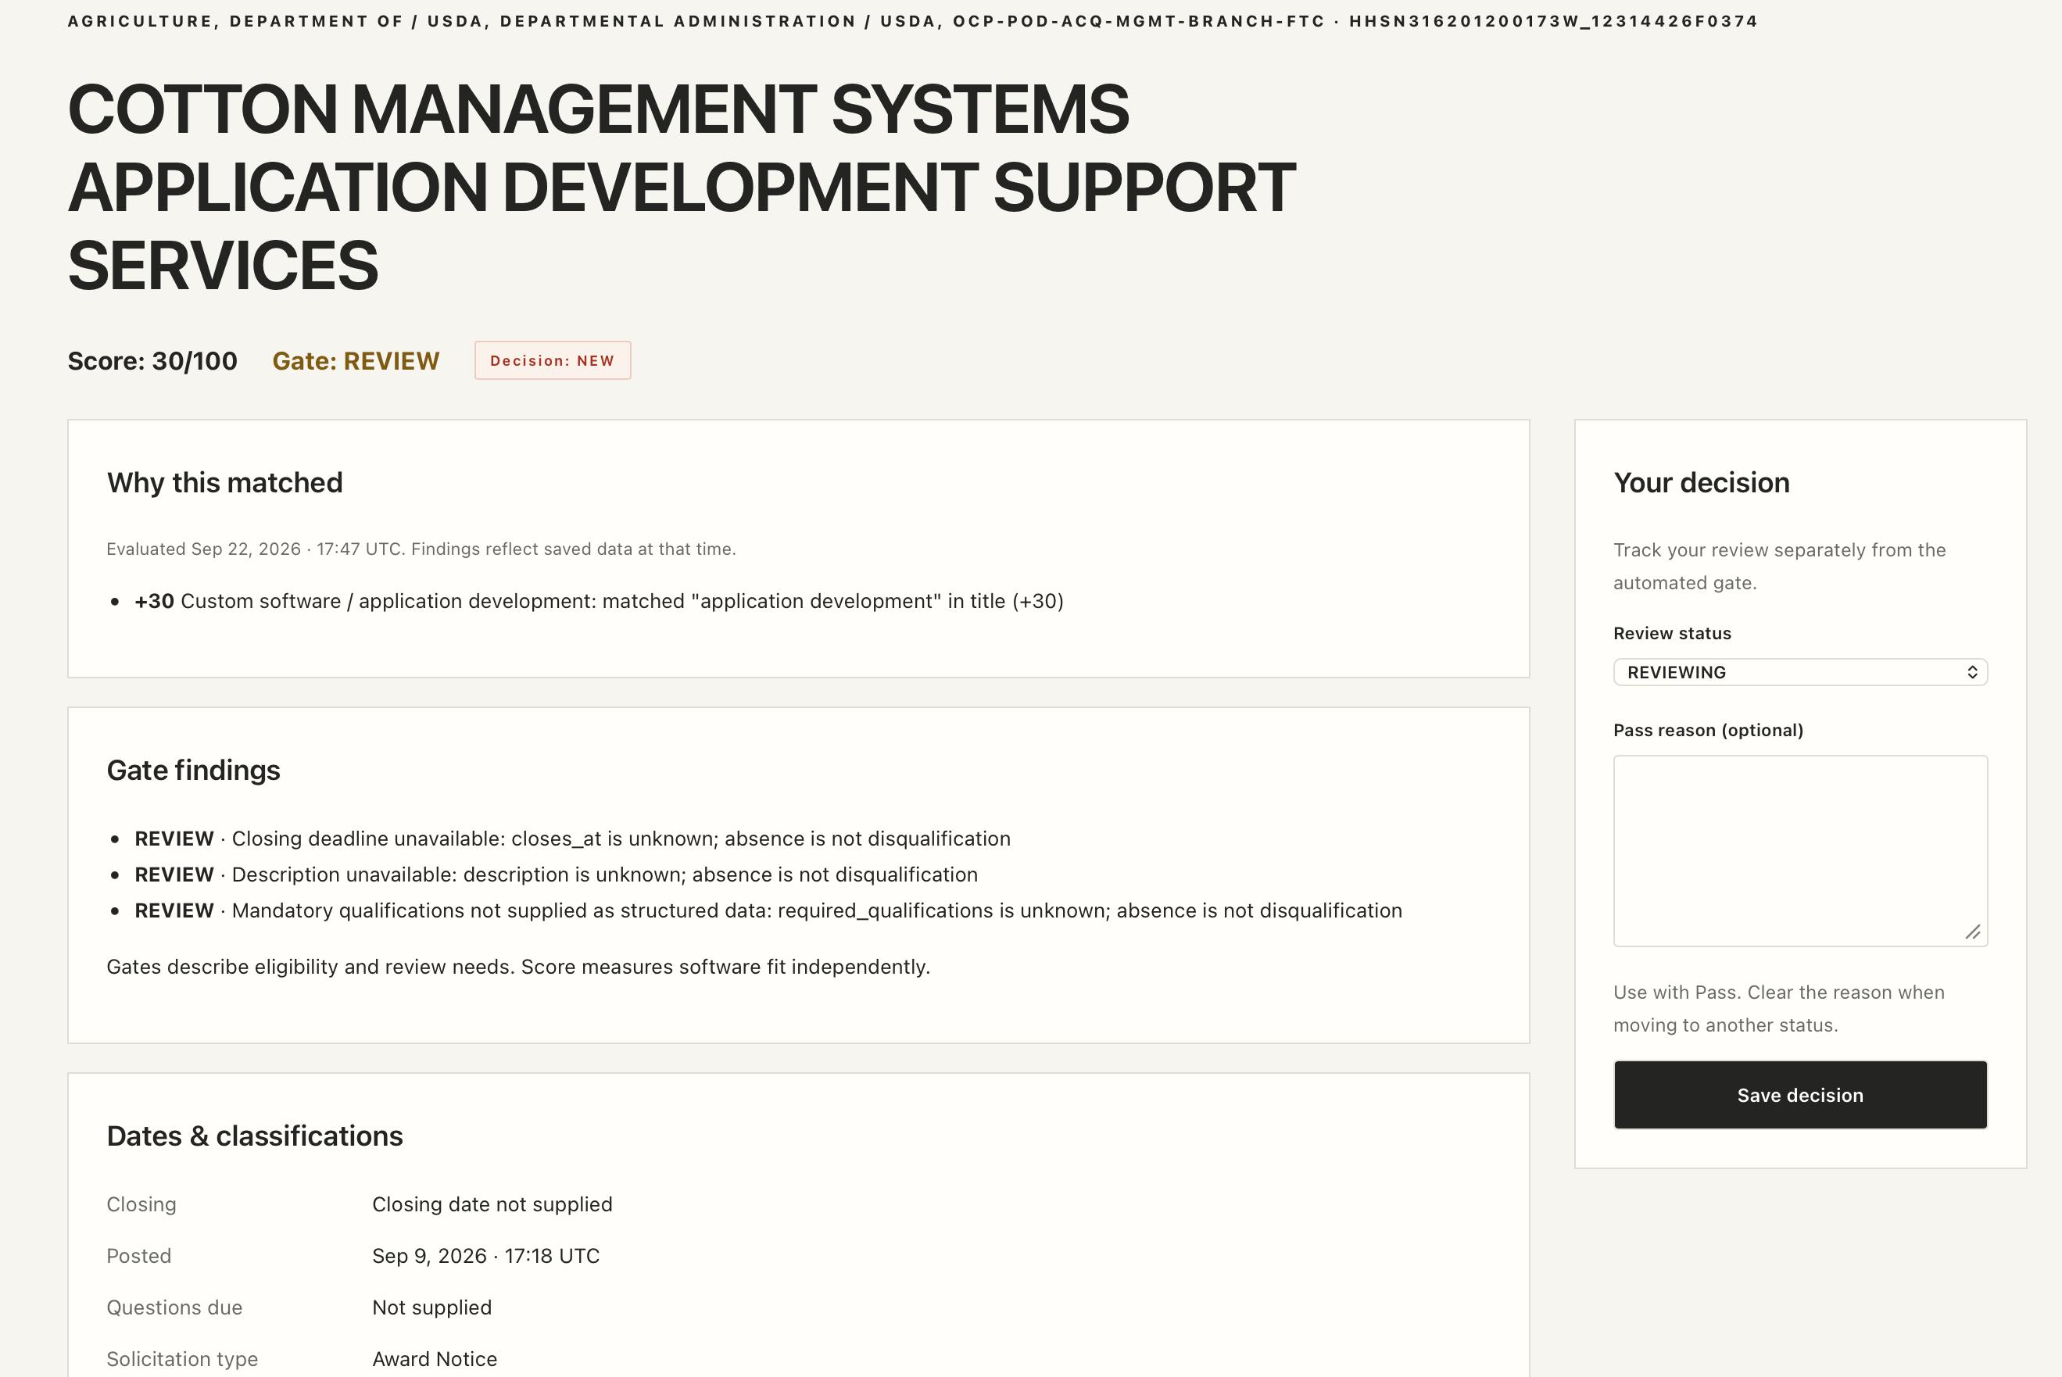Save the decision with the Save decision button
2062x1377 pixels.
coord(1800,1094)
